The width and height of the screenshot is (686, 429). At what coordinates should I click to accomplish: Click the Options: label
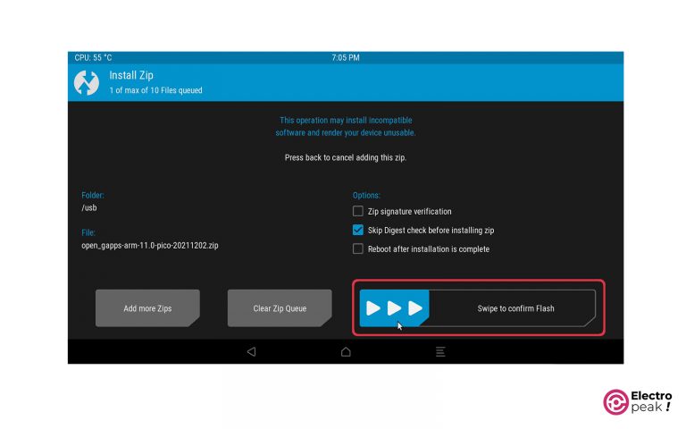coord(366,195)
